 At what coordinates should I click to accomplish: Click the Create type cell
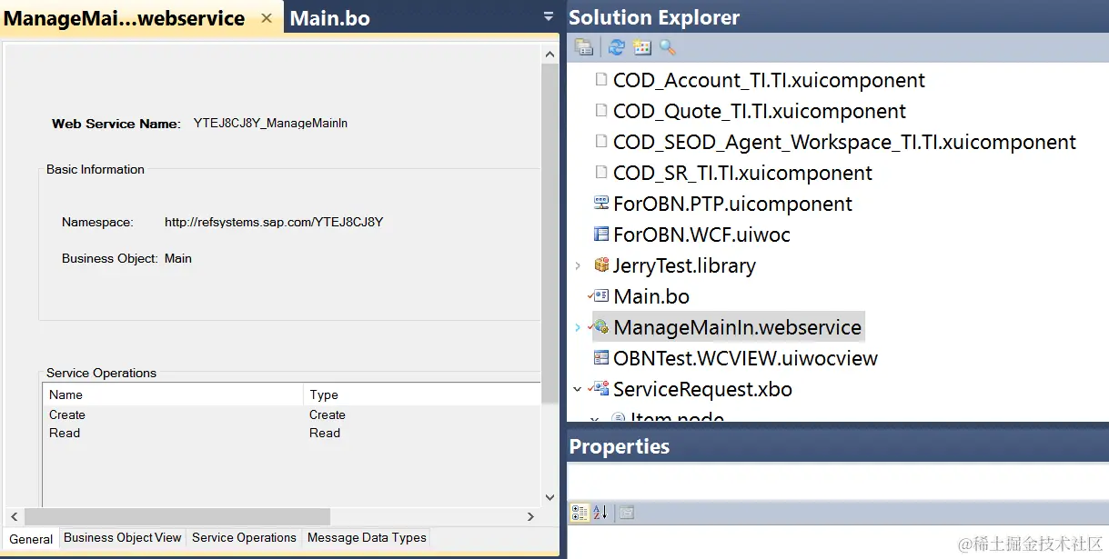click(328, 414)
